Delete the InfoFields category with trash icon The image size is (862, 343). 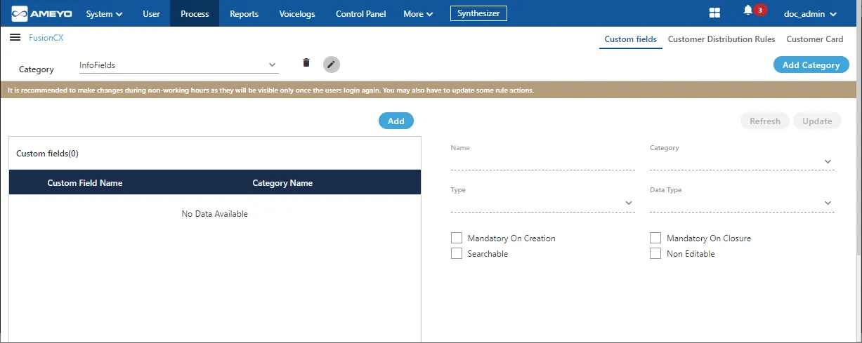coord(306,63)
